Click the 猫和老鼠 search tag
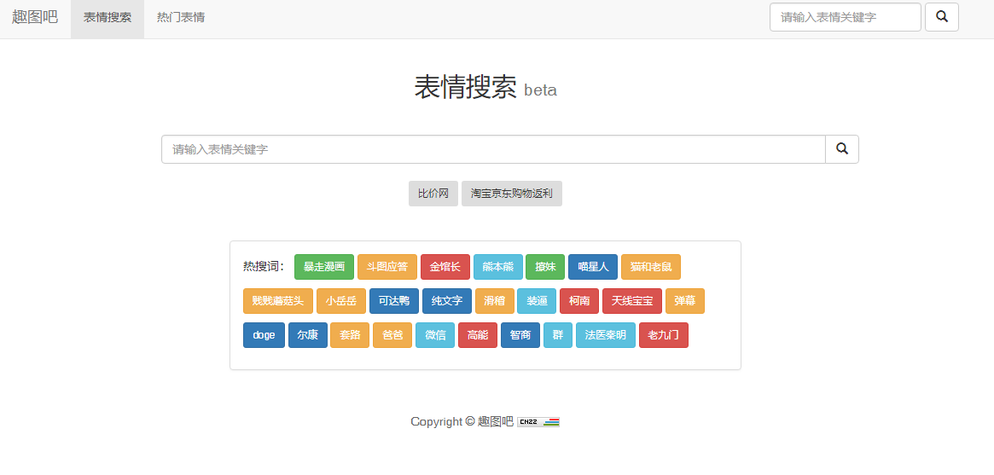Screen dimensions: 994x475 (651, 267)
